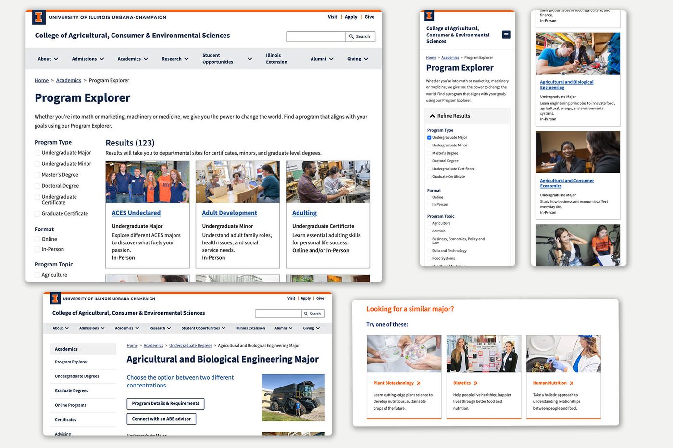The width and height of the screenshot is (673, 448).
Task: Select the Online format checkbox in desktop explorer
Action: pyautogui.click(x=37, y=239)
